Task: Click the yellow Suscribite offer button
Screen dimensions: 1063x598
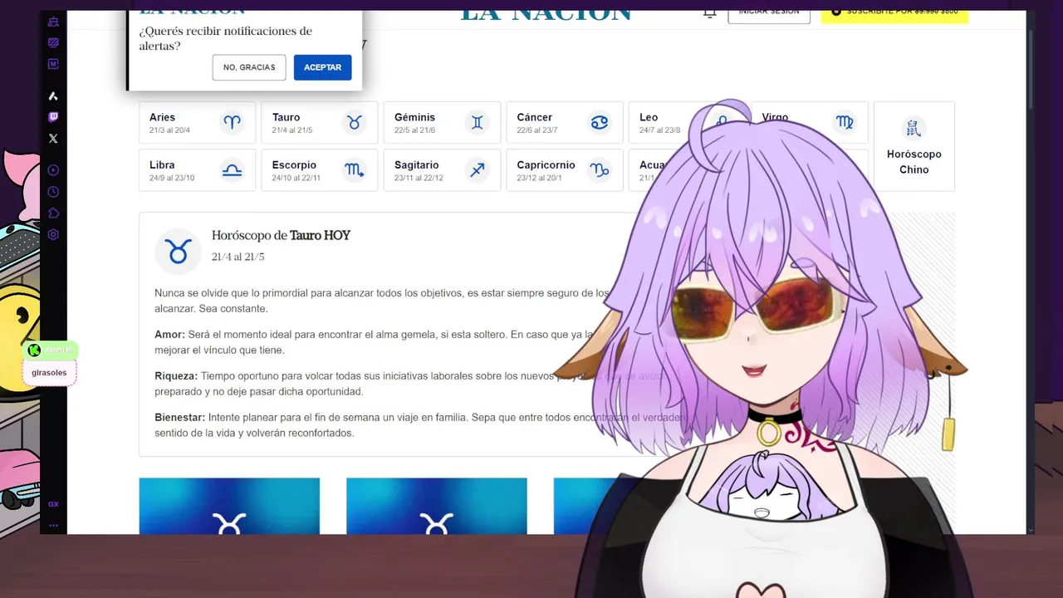Action: click(894, 15)
